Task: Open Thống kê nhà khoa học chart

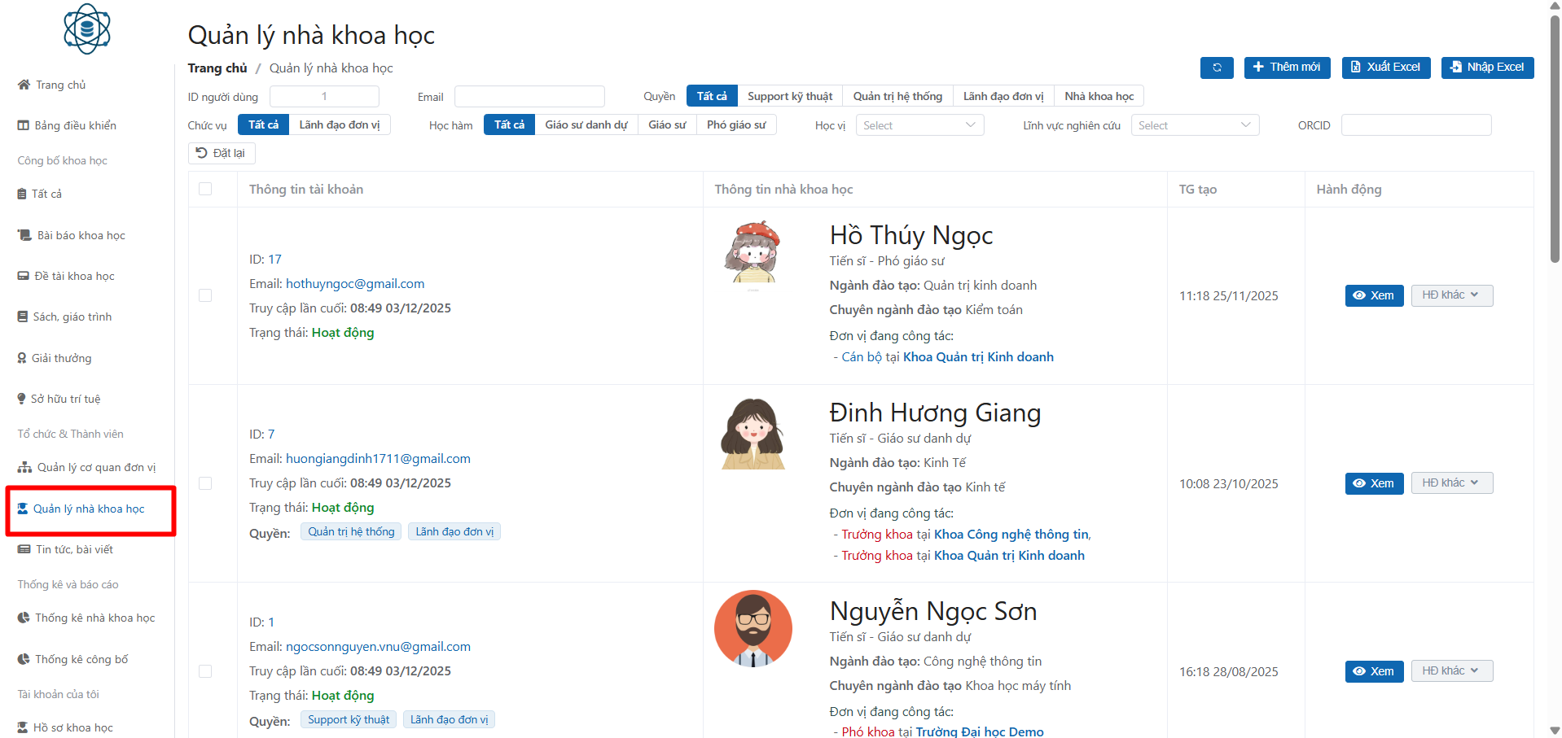Action: (x=94, y=618)
